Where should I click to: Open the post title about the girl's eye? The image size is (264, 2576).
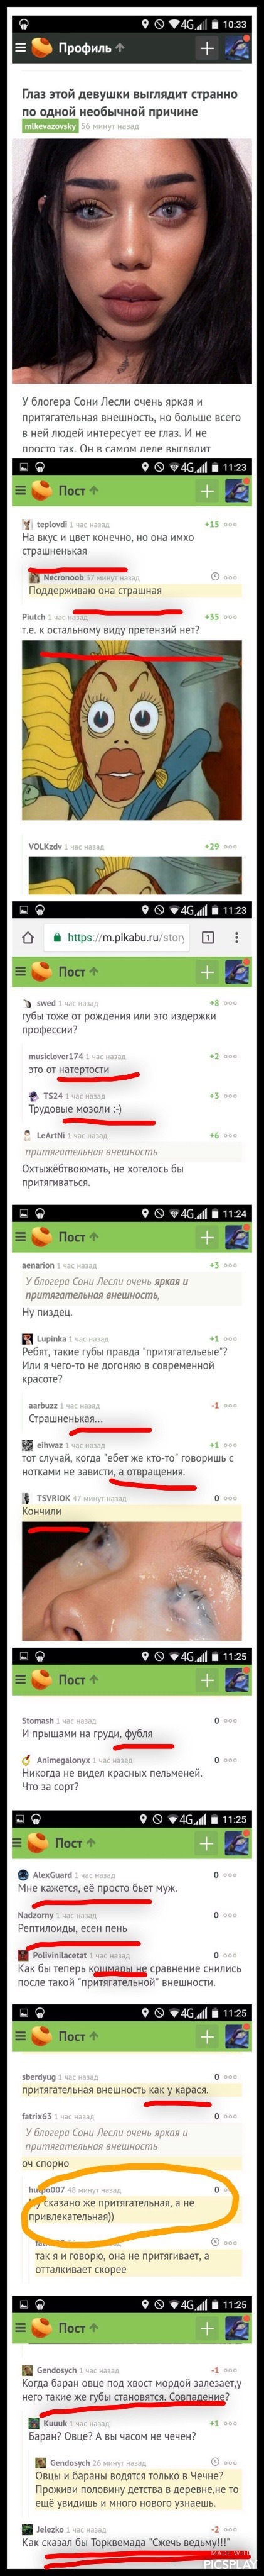pos(130,102)
